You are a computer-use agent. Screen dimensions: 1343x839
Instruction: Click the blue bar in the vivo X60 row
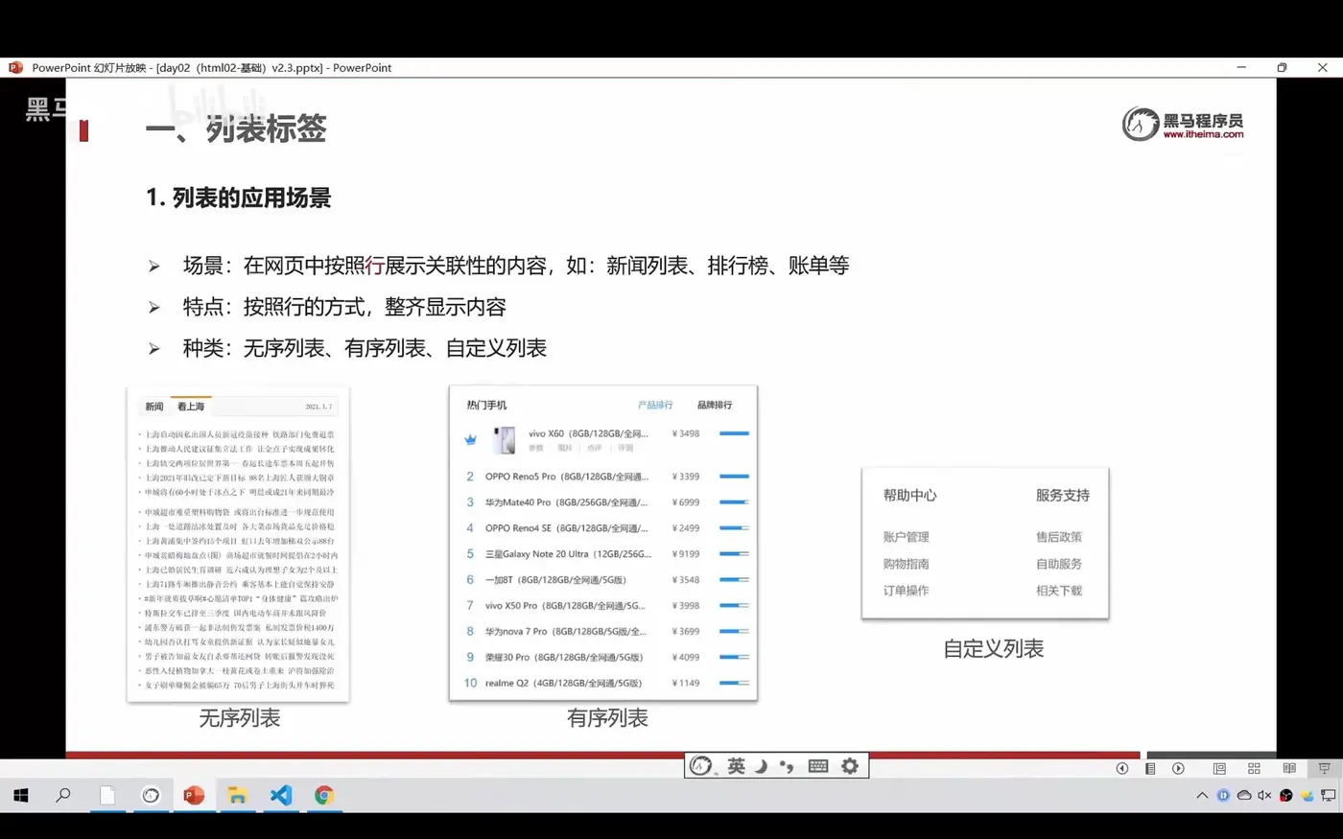(x=734, y=433)
